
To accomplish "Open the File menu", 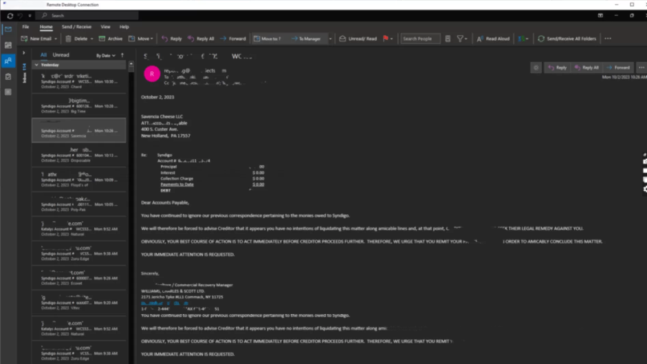I will 26,27.
